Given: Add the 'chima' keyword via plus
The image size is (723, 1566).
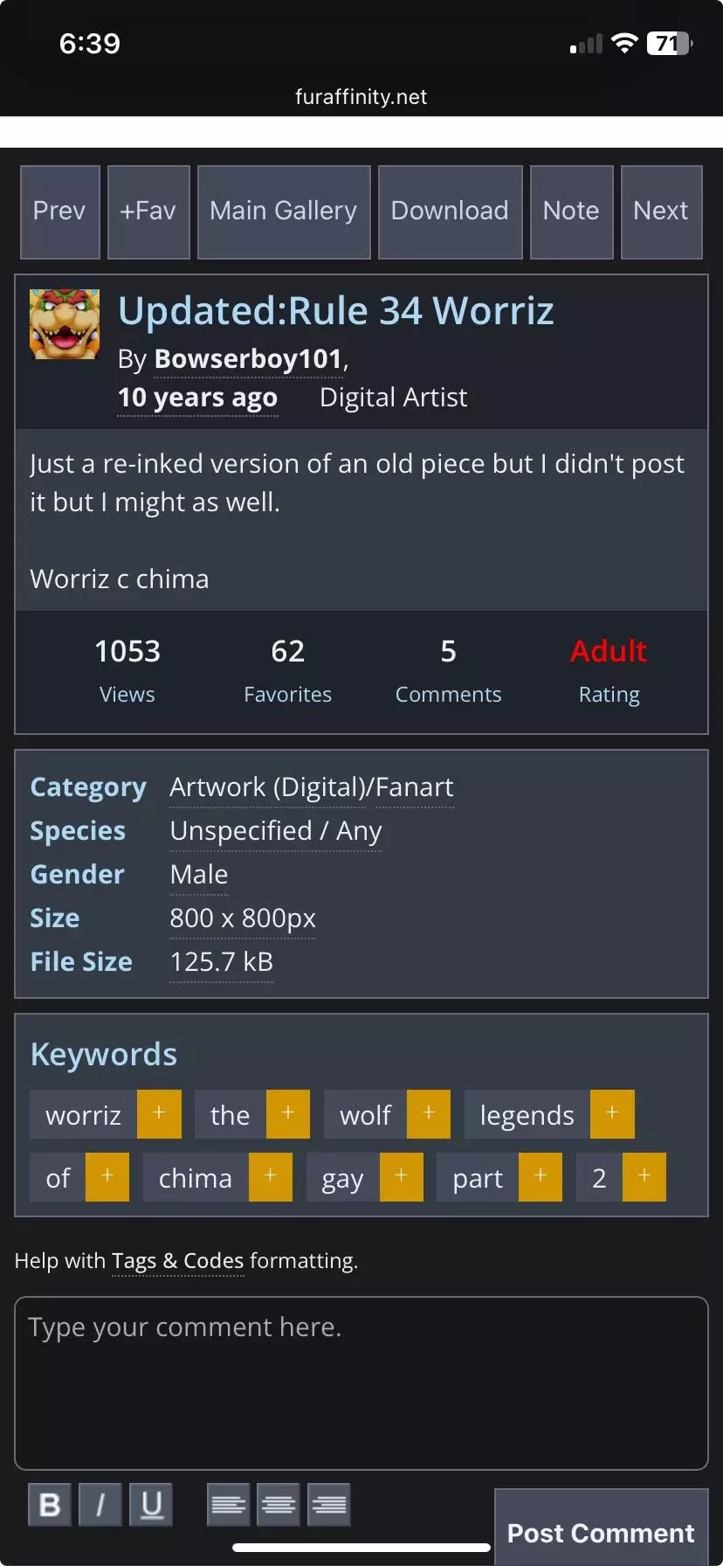Looking at the screenshot, I should pyautogui.click(x=271, y=1177).
